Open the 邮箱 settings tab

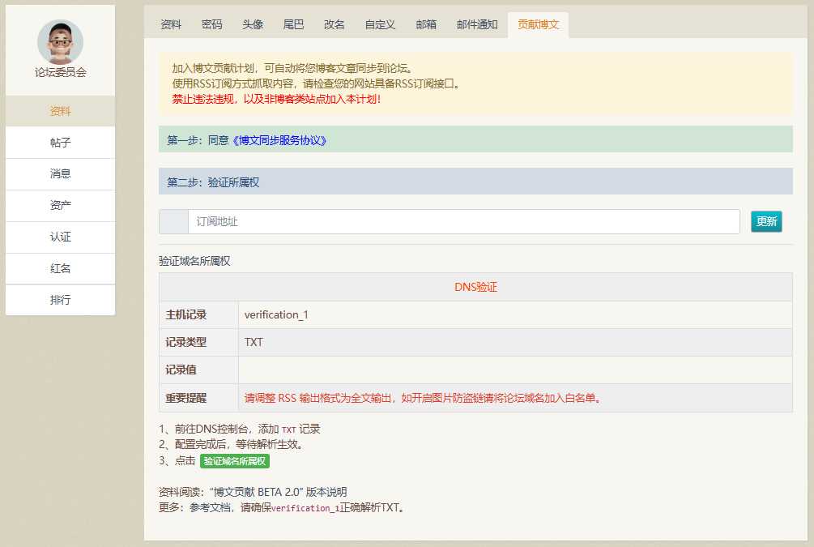426,24
